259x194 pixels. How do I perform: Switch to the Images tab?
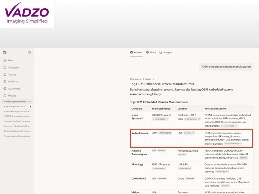coord(166,52)
